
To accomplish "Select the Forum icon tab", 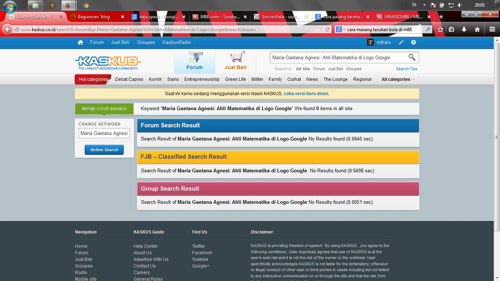I will 195,61.
